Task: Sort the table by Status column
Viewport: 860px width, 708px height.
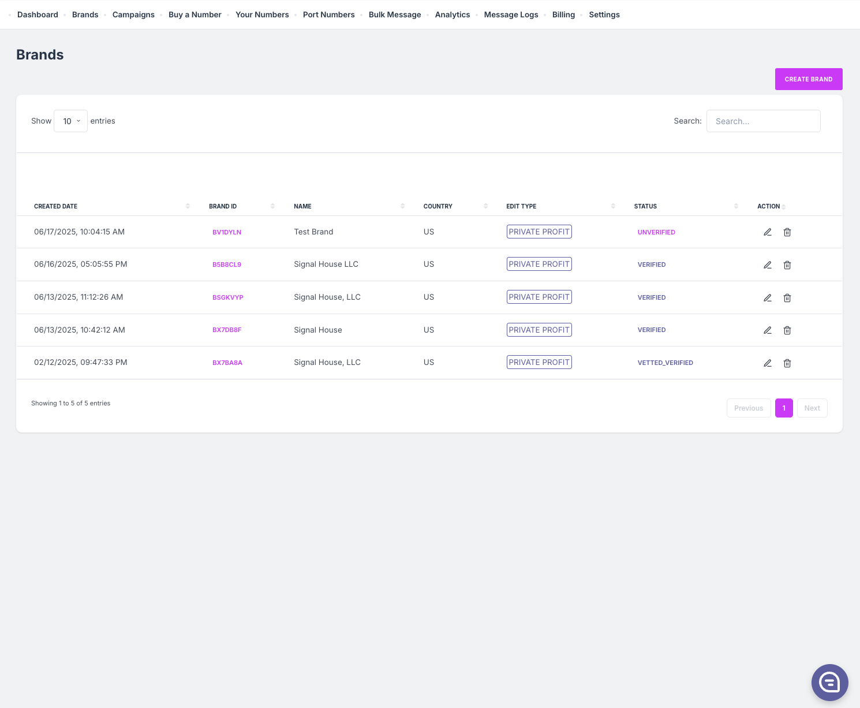Action: 645,206
